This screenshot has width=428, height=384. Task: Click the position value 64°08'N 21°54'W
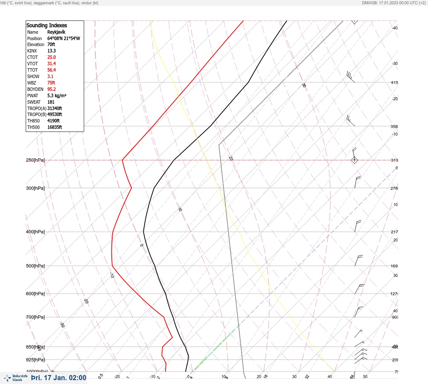tap(64, 38)
